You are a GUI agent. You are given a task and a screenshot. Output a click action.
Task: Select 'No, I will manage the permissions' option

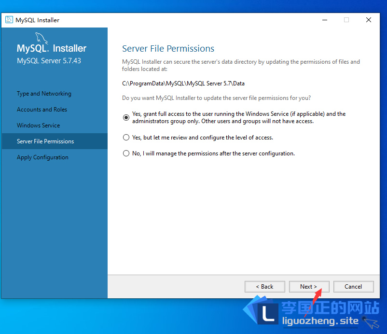tap(126, 153)
